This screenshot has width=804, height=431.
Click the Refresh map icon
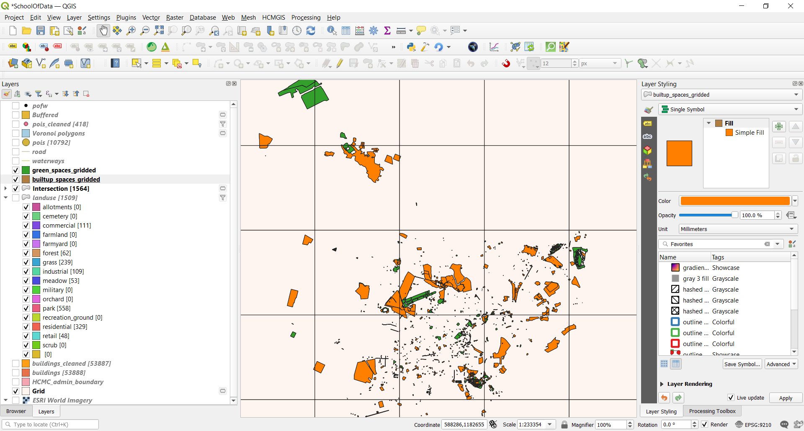coord(311,31)
